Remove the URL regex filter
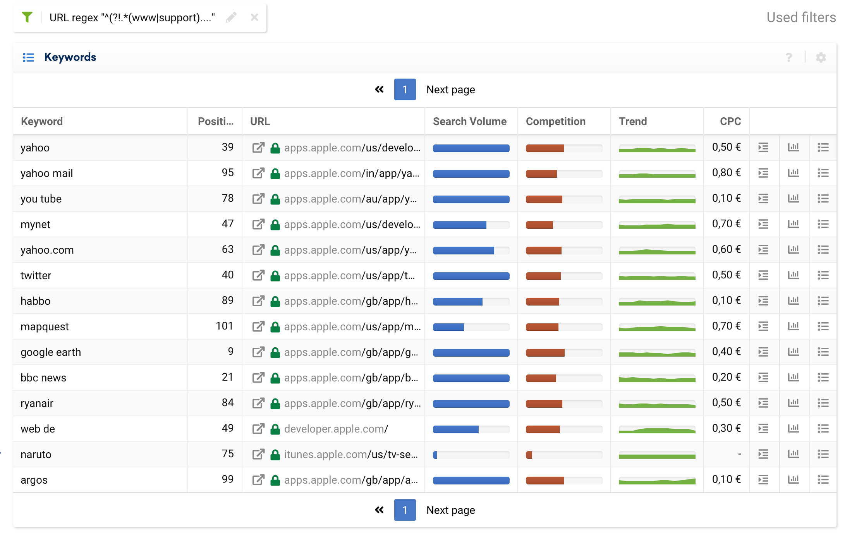The height and width of the screenshot is (546, 852). point(254,17)
